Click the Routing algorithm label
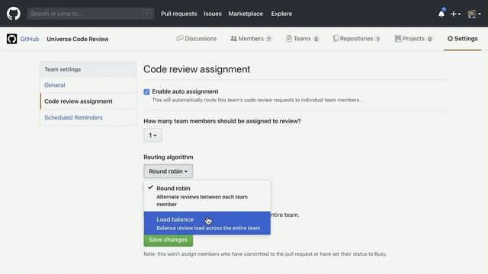The height and width of the screenshot is (274, 488). (169, 158)
